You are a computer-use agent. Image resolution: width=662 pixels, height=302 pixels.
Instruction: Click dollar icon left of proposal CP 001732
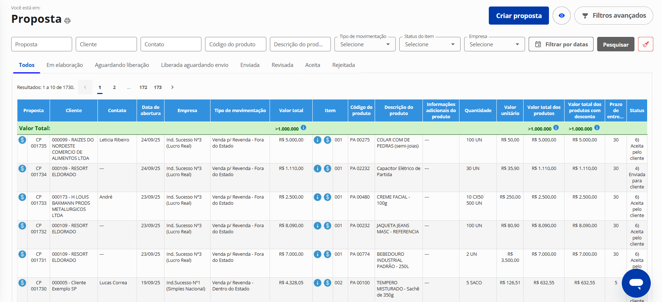[22, 226]
